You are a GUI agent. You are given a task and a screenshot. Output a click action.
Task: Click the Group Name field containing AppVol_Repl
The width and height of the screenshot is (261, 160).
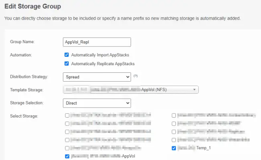click(x=97, y=42)
